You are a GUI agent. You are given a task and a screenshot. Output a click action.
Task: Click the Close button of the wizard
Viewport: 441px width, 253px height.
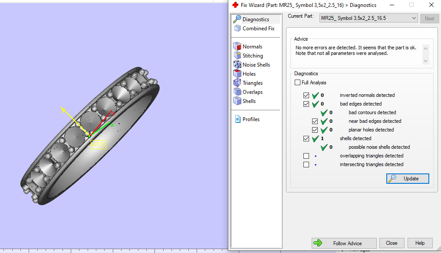pos(392,243)
